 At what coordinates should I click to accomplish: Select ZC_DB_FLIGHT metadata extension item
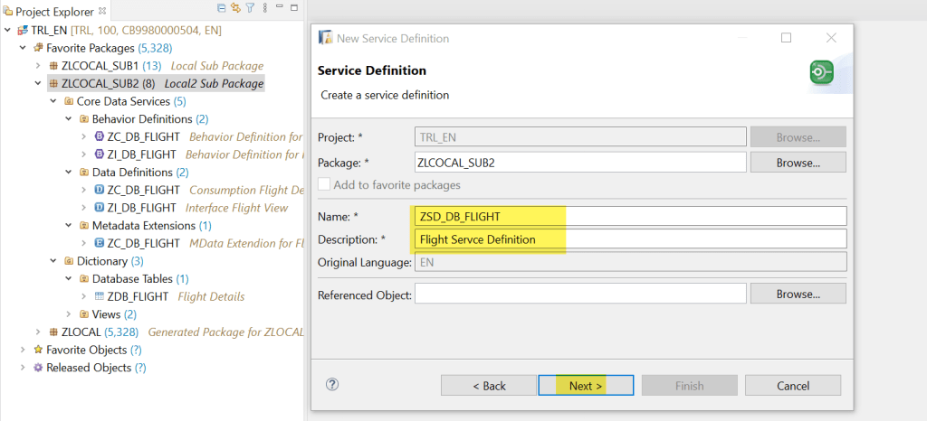tap(142, 243)
